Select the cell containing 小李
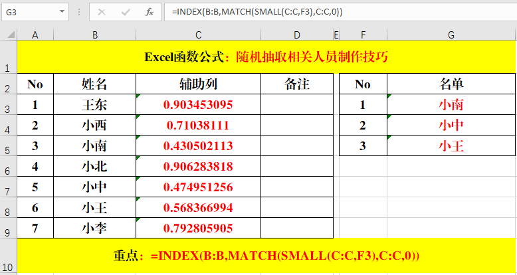 (94, 228)
